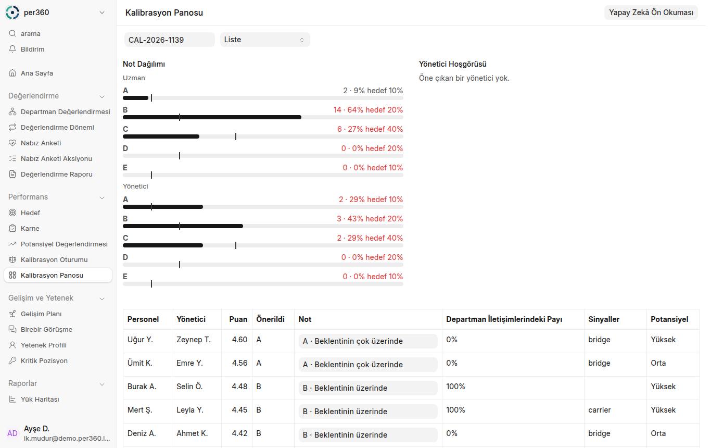Select the Nabız Anketi heart icon
Screen dimensions: 711x448
[x=12, y=143]
